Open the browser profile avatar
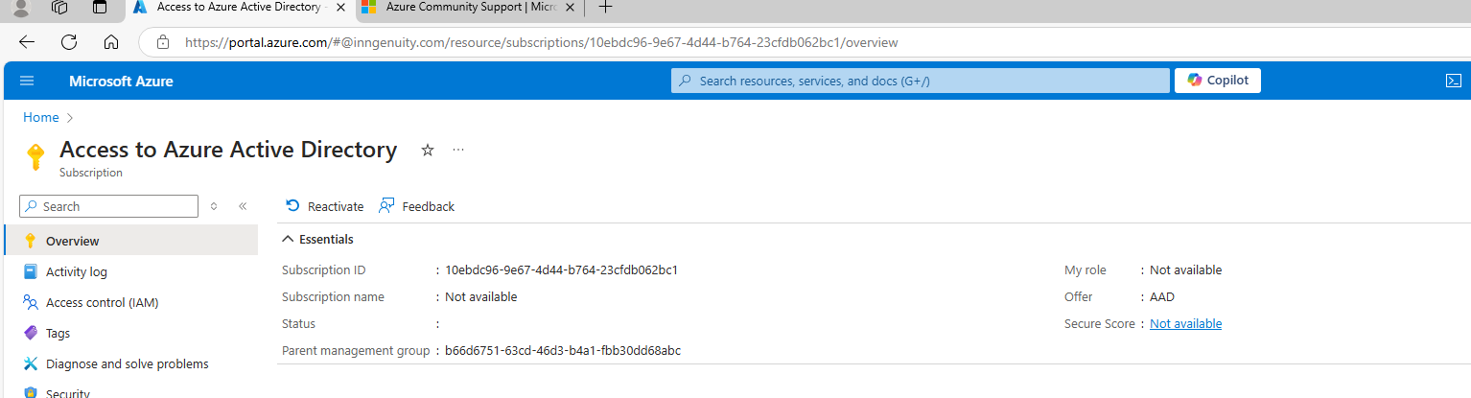Image resolution: width=1471 pixels, height=398 pixels. [20, 8]
